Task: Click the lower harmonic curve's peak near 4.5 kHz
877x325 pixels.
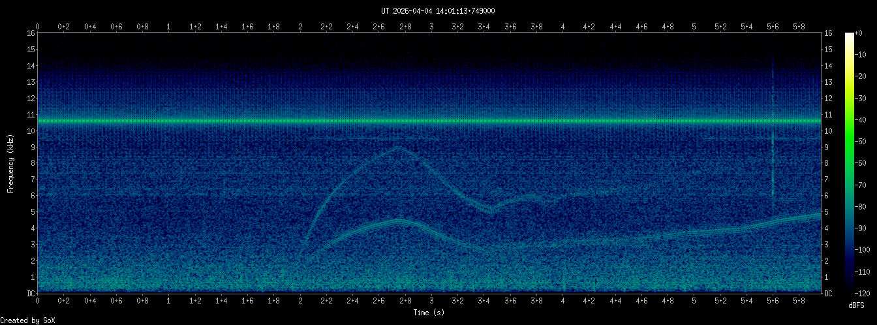Action: [399, 221]
